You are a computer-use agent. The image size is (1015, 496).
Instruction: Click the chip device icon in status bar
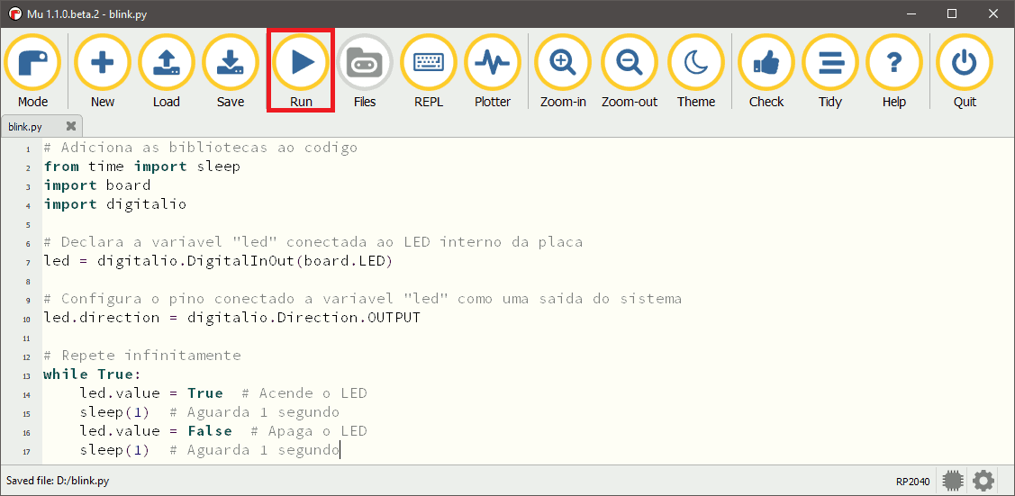coord(952,481)
